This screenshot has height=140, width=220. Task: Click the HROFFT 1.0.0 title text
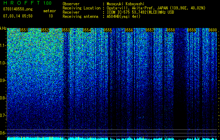pos(27,3)
